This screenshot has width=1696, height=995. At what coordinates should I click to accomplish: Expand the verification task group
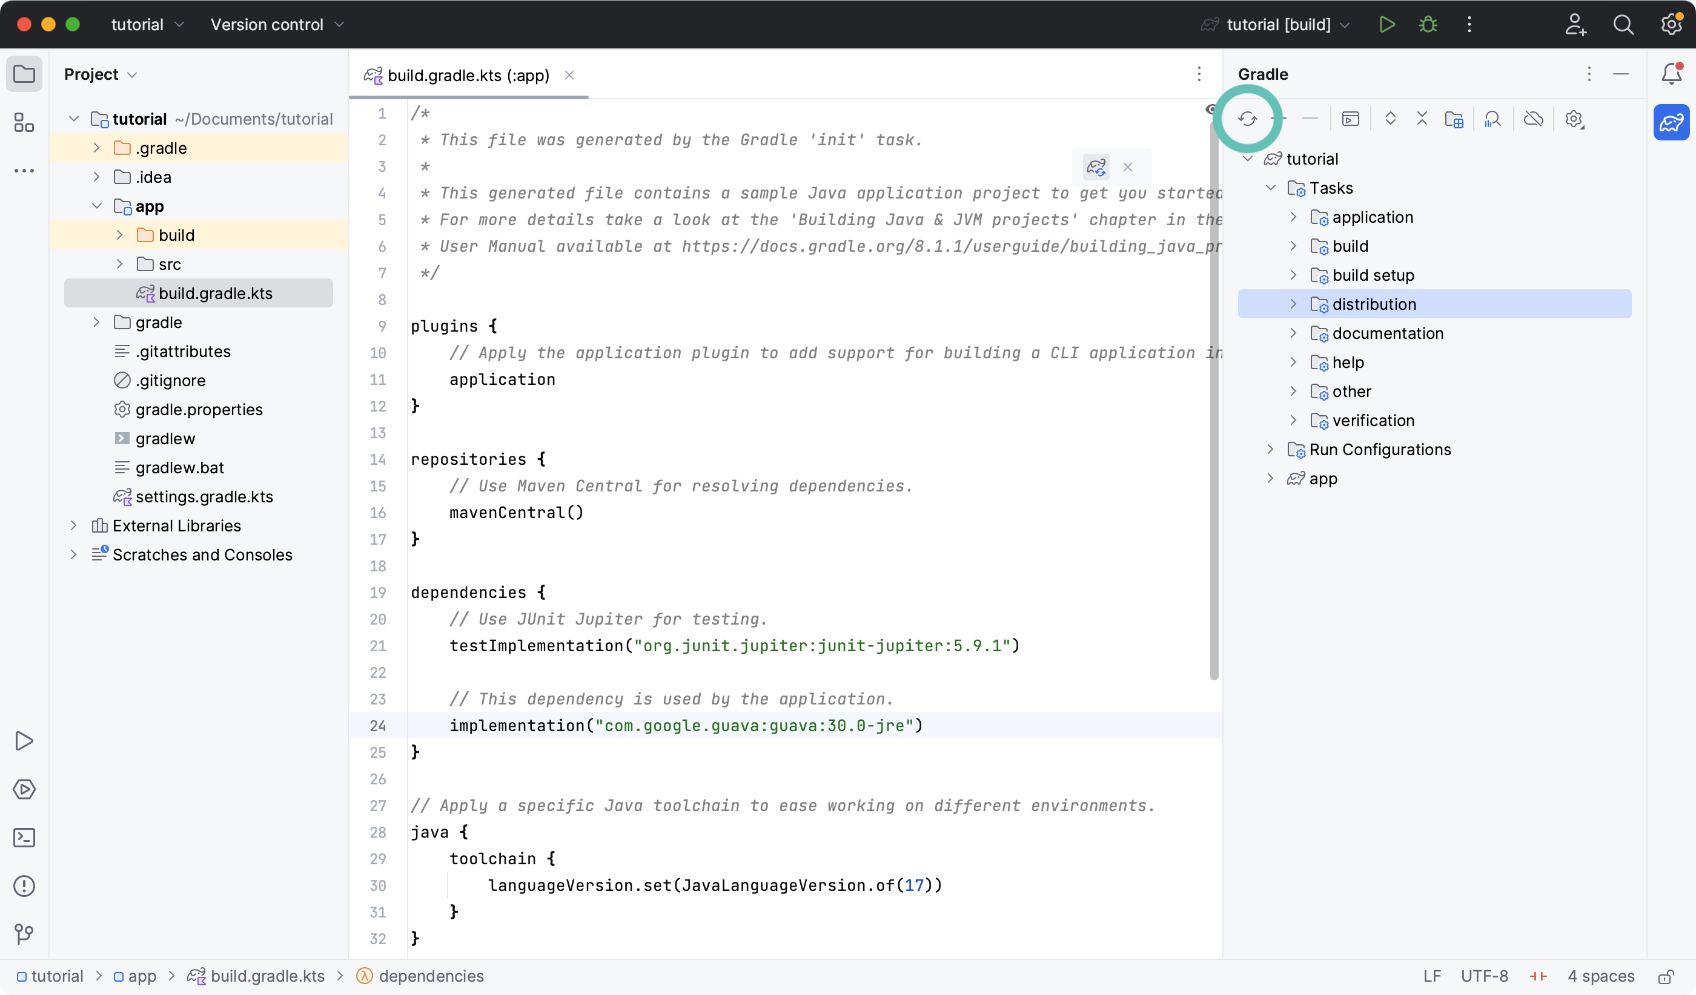(1293, 420)
